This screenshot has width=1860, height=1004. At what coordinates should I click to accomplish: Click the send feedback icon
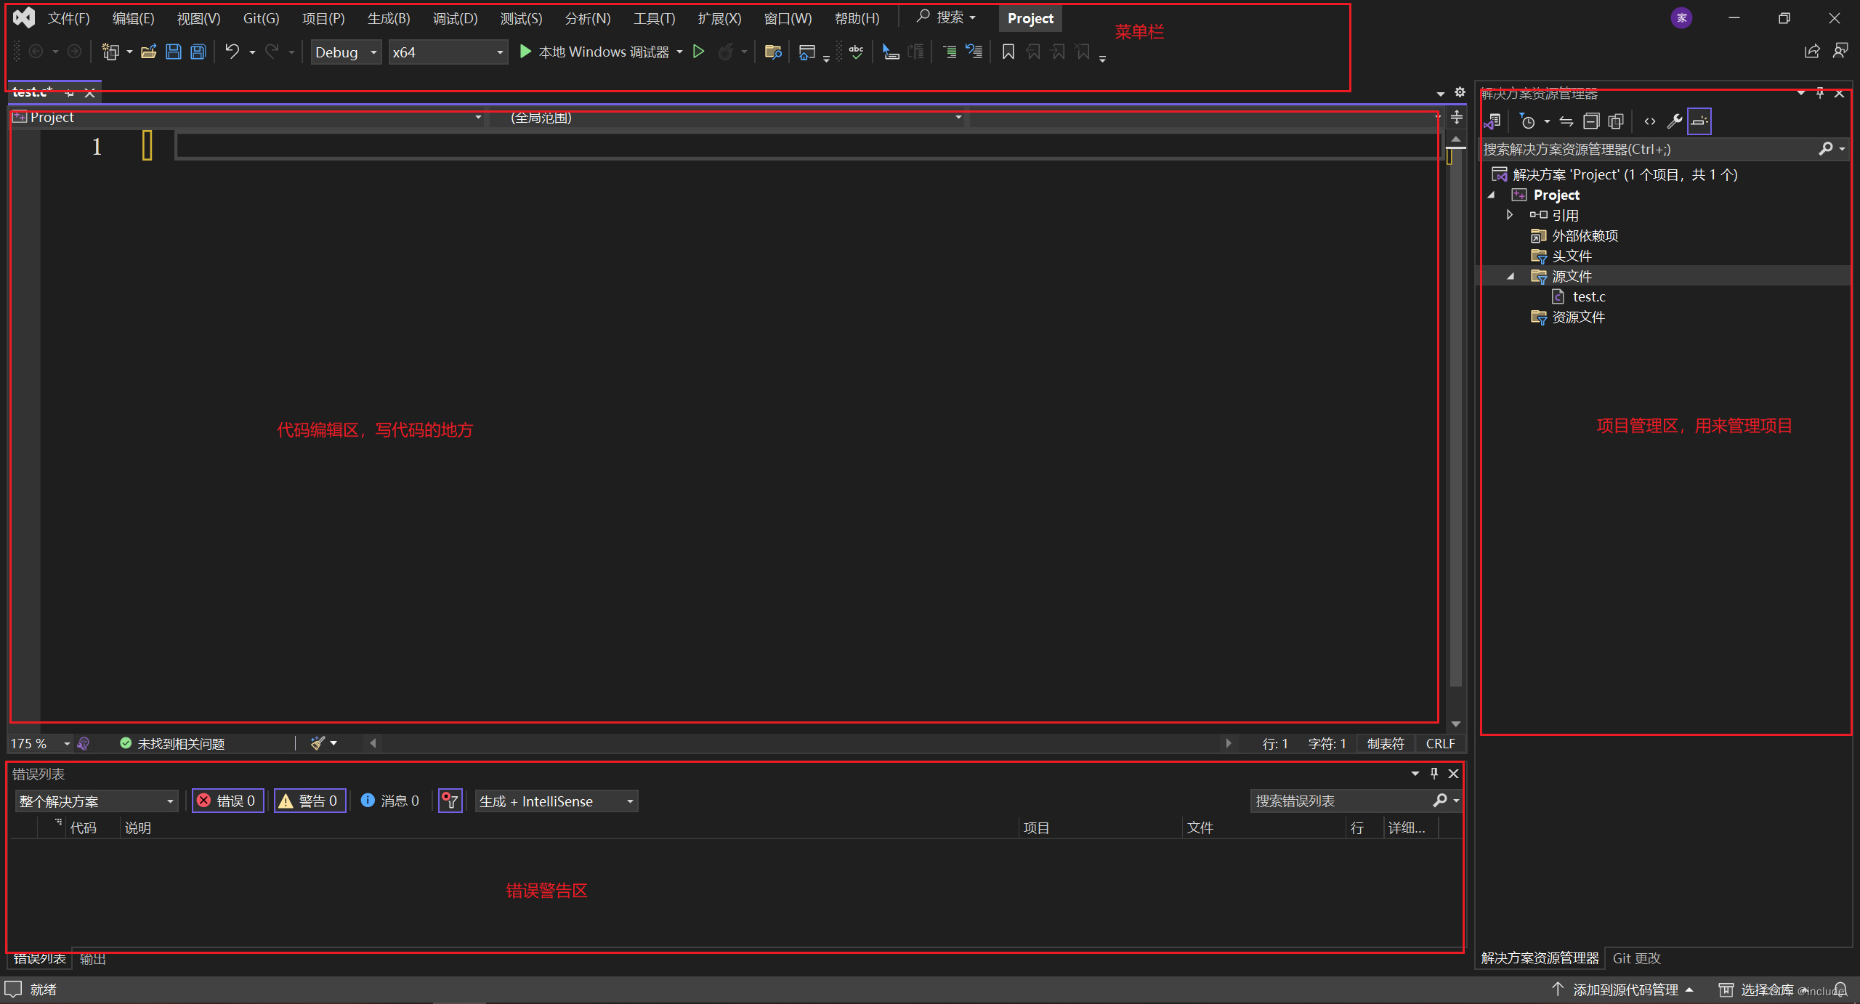[1840, 51]
